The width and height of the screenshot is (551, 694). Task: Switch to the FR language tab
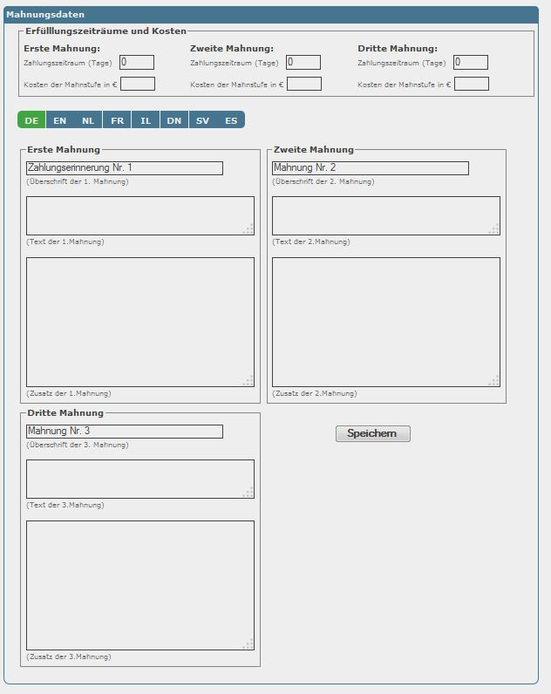(x=117, y=120)
